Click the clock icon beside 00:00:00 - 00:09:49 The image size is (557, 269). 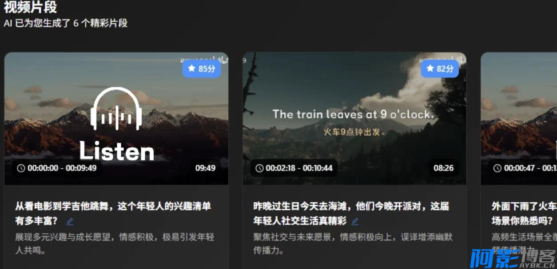click(x=21, y=168)
